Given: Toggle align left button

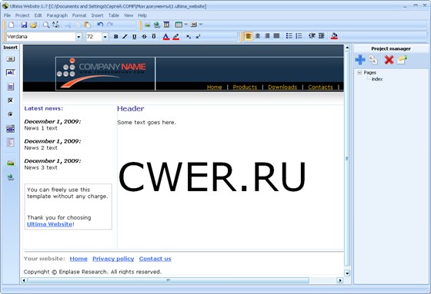Looking at the screenshot, I should [248, 36].
